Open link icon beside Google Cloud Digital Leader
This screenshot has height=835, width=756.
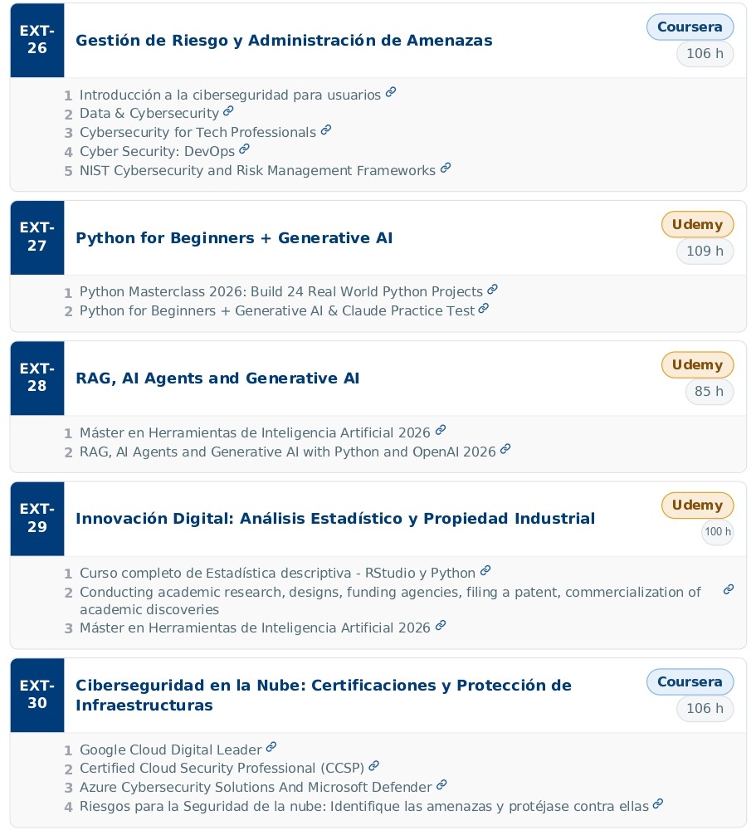coord(271,747)
